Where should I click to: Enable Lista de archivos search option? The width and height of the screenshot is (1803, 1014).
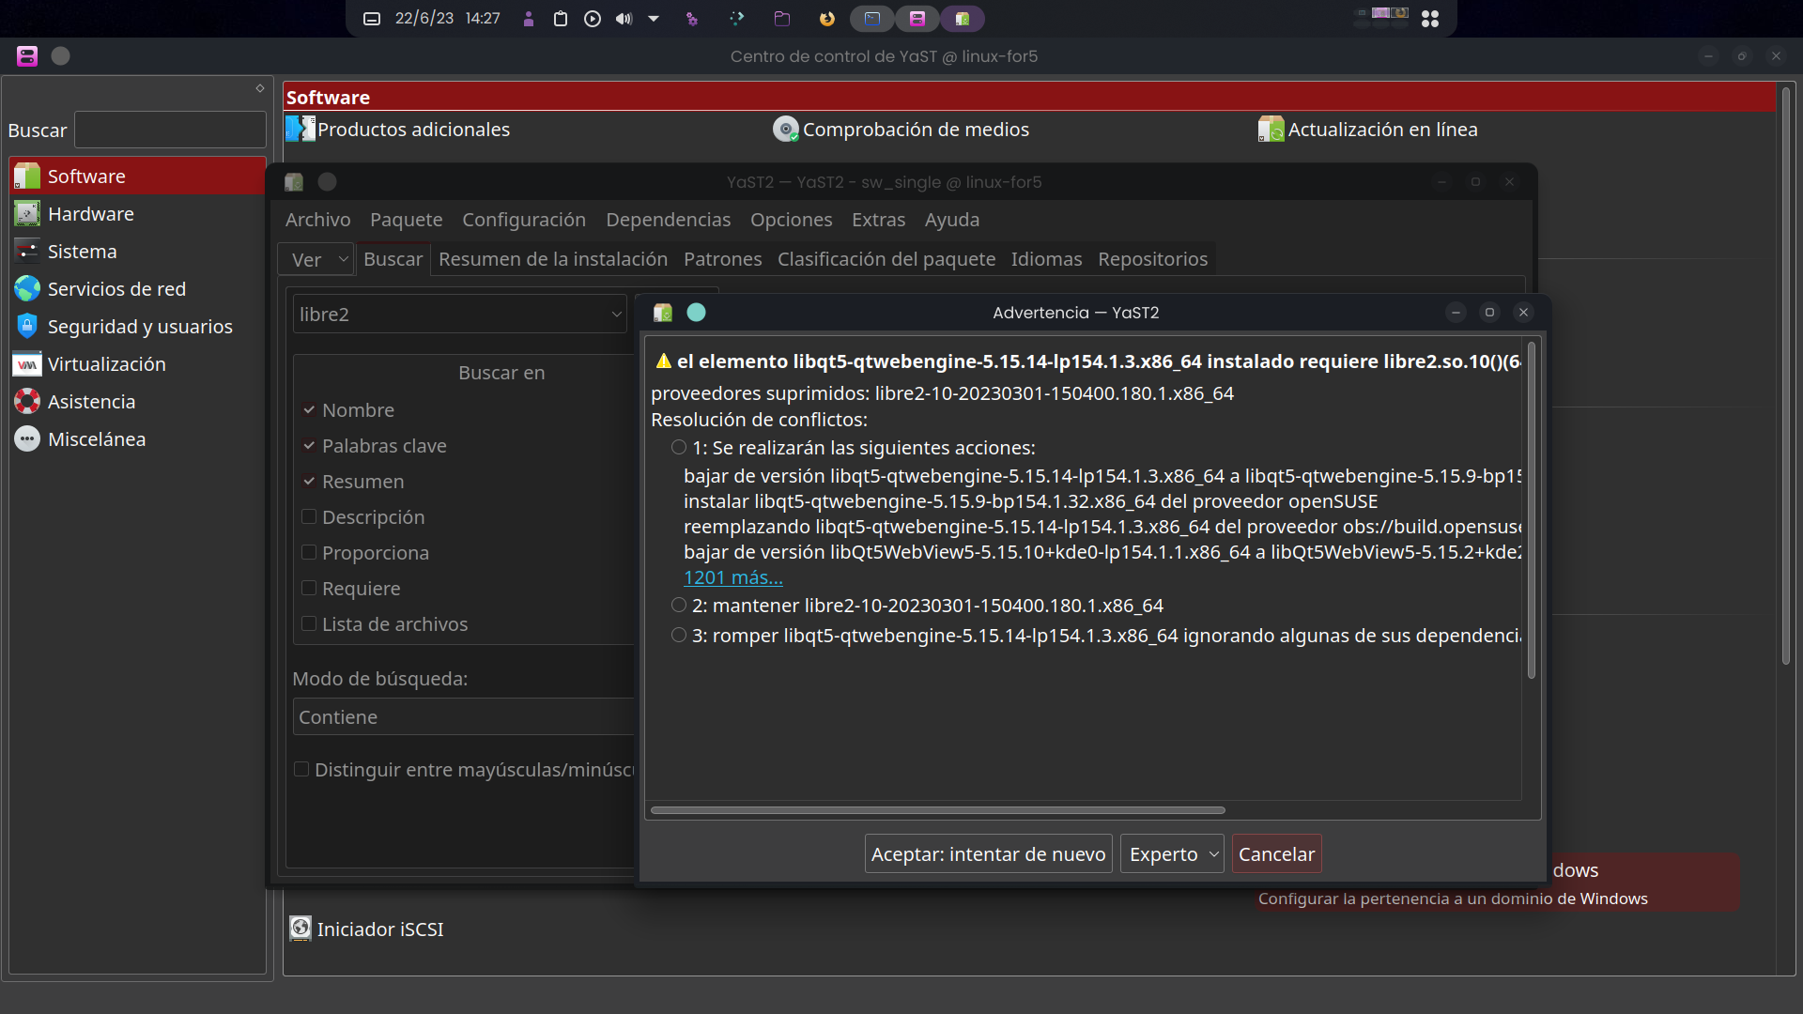[x=309, y=624]
